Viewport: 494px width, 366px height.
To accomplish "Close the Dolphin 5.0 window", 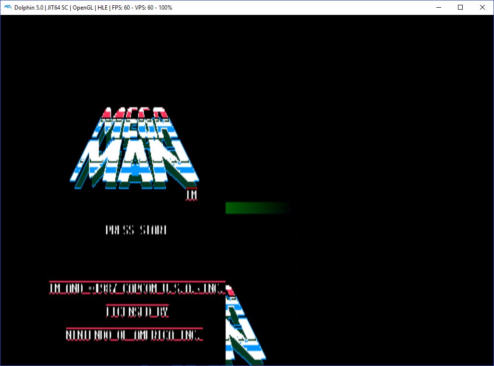I will click(x=482, y=7).
